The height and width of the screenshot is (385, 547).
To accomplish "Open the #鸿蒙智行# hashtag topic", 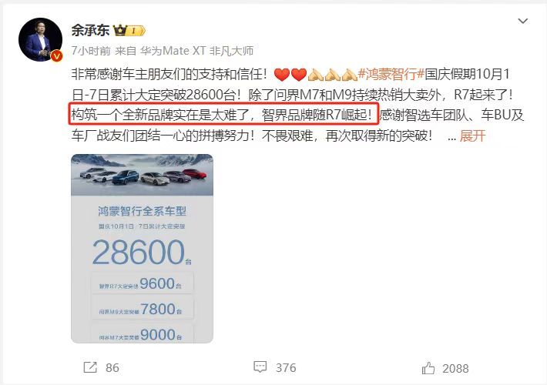I will point(391,74).
